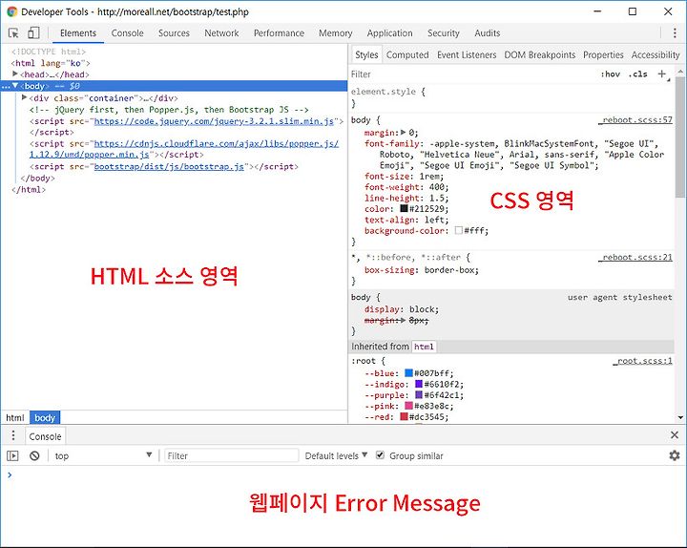687x548 pixels.
Task: Switch to the Elements tab
Action: pos(78,32)
